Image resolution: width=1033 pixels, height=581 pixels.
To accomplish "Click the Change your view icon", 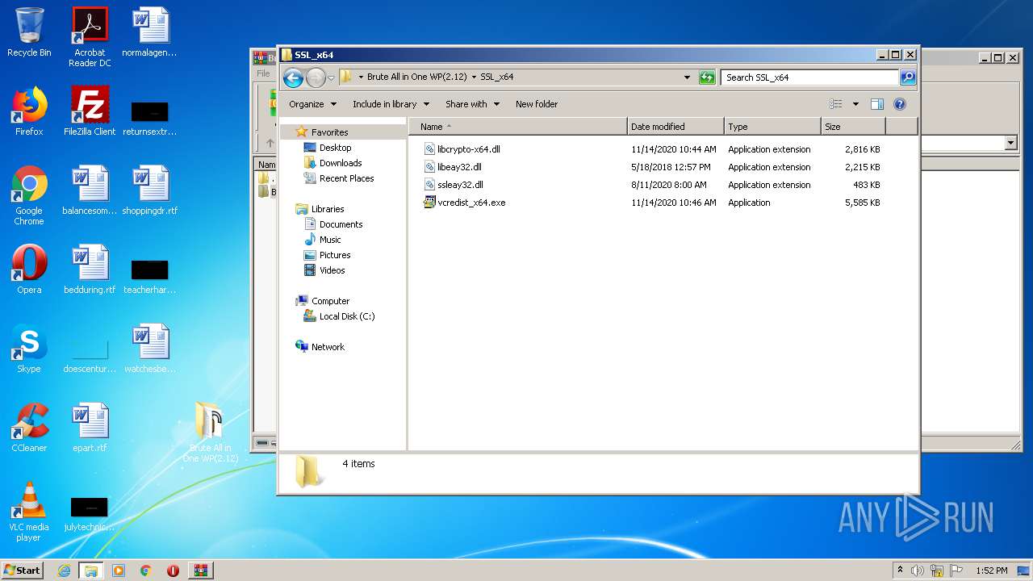I will pyautogui.click(x=836, y=104).
